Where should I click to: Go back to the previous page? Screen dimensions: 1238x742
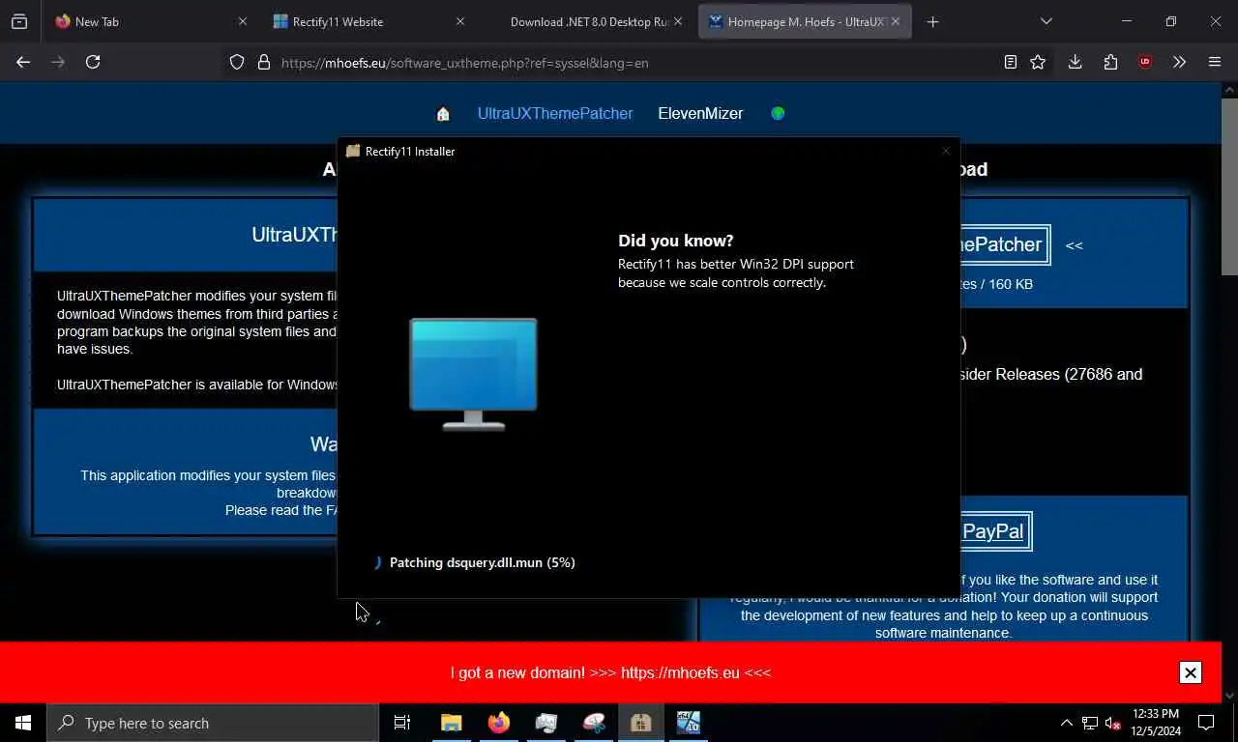click(x=23, y=62)
